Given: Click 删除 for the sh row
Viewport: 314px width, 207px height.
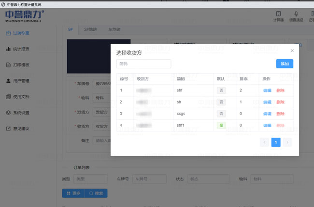Looking at the screenshot, I should tap(280, 102).
